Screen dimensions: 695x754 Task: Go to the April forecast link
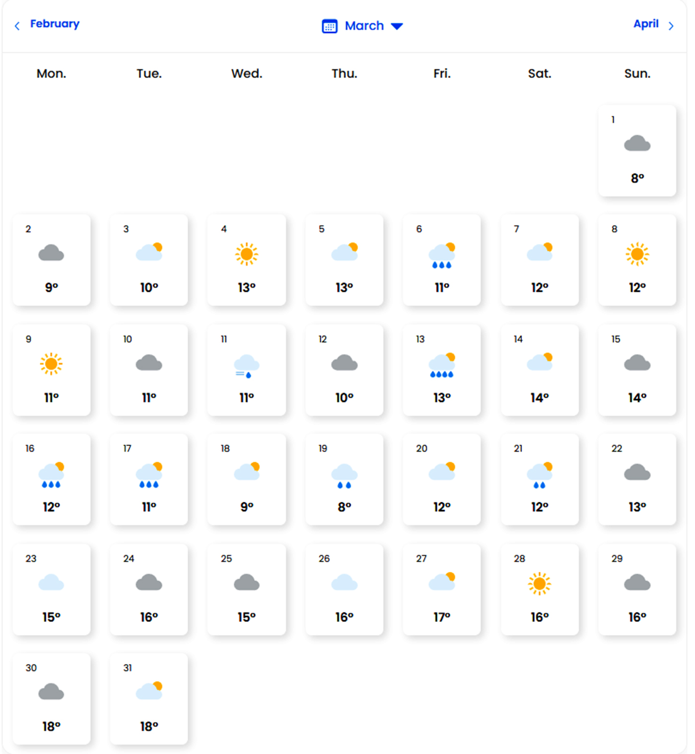[x=646, y=24]
